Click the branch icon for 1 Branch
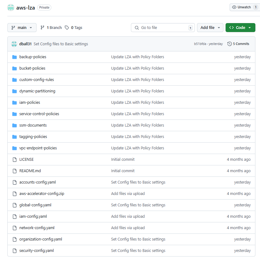This screenshot has width=260, height=259. tap(42, 28)
